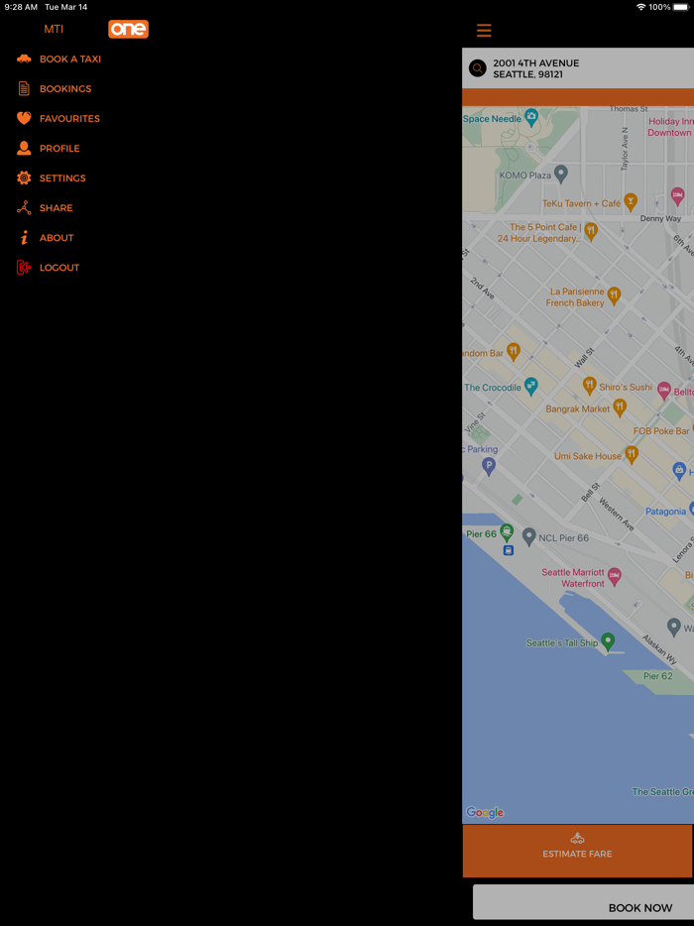Open the Settings menu item

62,177
